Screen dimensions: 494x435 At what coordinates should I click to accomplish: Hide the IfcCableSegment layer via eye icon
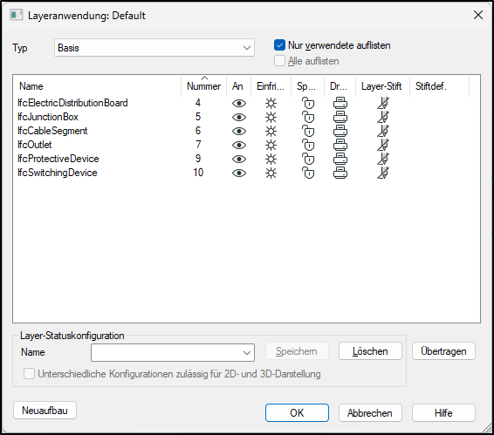click(239, 131)
